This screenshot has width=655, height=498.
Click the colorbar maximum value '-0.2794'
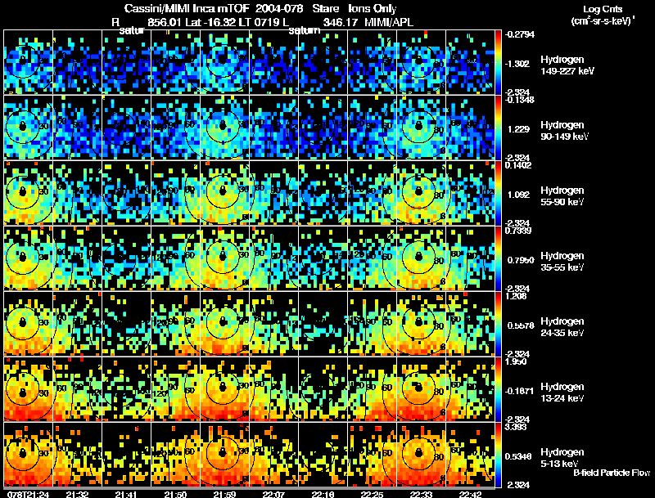tap(520, 34)
